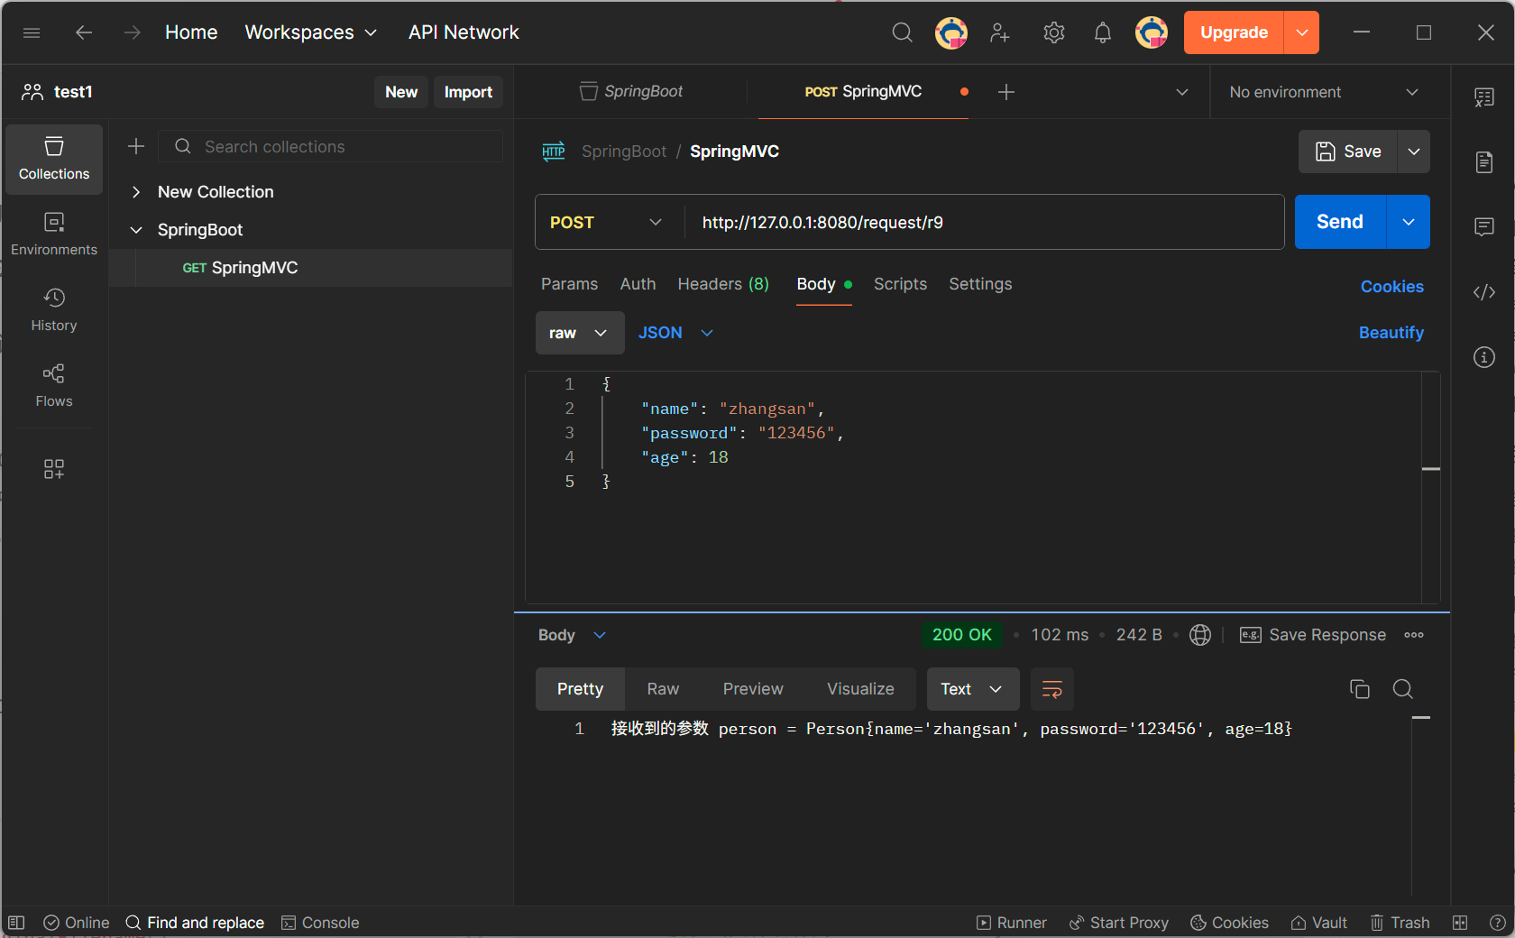Open the History sidebar panel

[x=54, y=309]
